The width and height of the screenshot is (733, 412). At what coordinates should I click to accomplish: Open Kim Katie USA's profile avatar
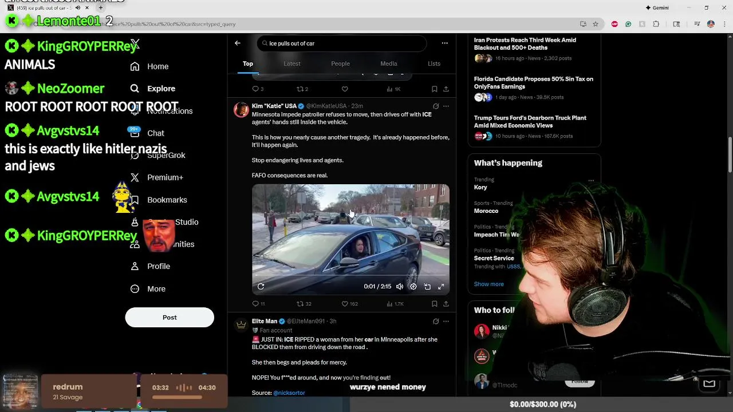tap(241, 110)
